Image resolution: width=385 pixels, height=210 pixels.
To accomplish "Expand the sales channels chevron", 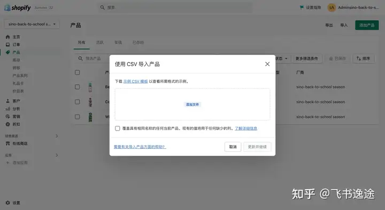I will coord(57,136).
